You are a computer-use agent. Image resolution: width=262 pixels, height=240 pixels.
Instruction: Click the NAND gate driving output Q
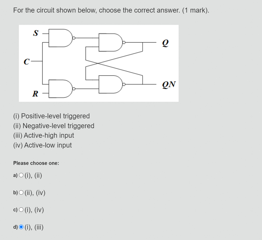pyautogui.click(x=110, y=43)
